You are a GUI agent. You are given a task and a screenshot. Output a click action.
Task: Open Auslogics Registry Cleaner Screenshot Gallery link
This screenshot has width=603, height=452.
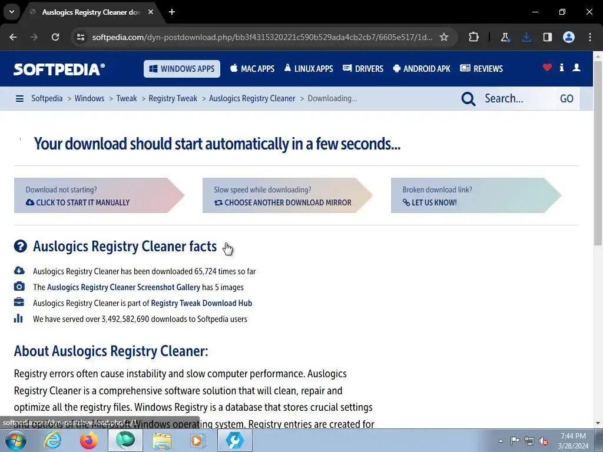(x=124, y=287)
